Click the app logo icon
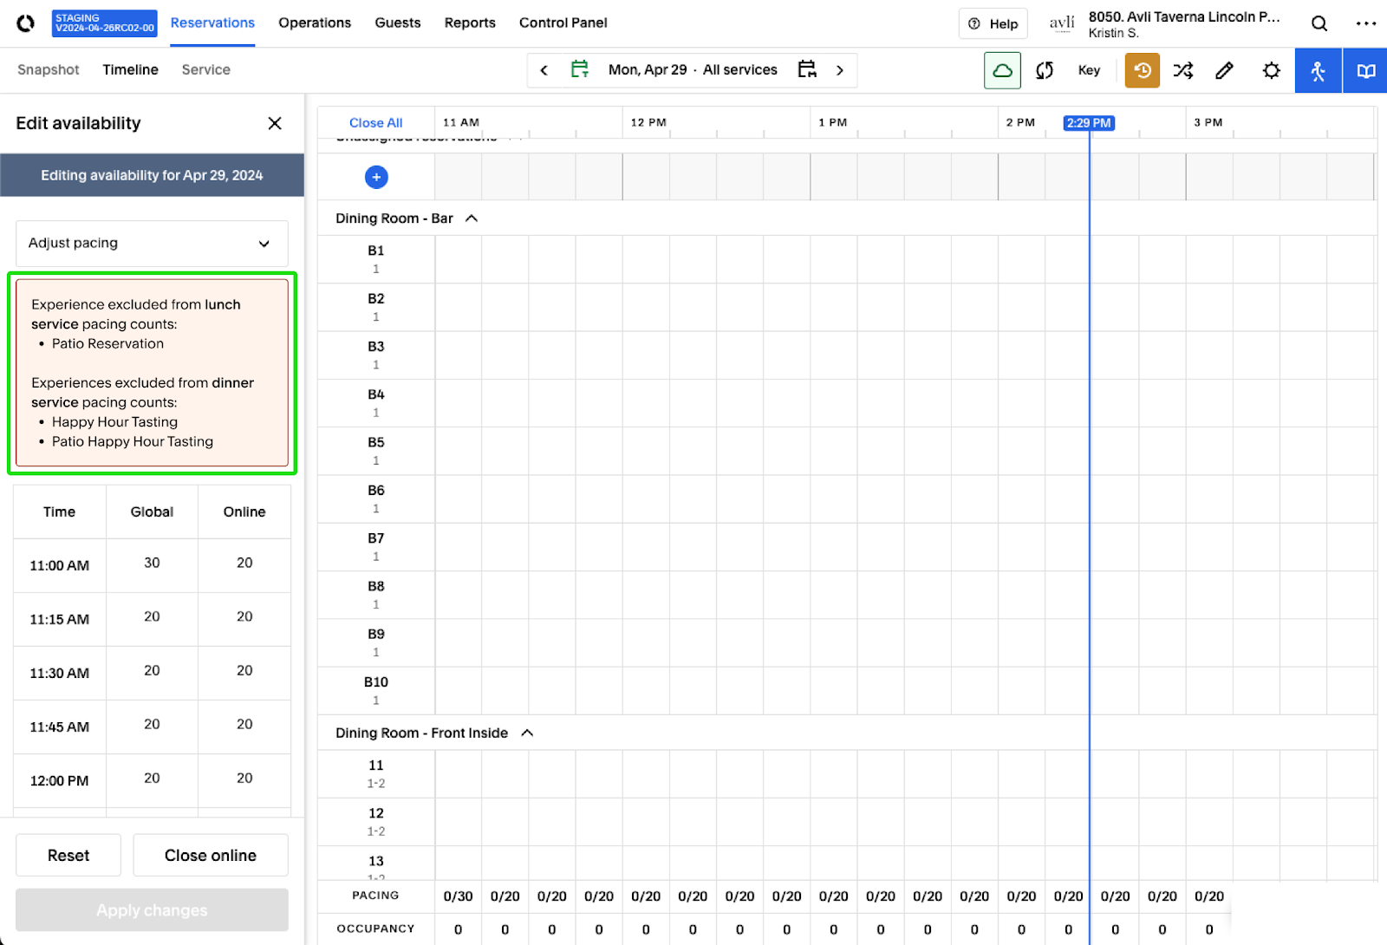Viewport: 1387px width, 945px height. pyautogui.click(x=26, y=23)
